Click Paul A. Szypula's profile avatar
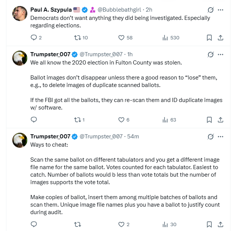The width and height of the screenshot is (232, 231). pos(19,14)
